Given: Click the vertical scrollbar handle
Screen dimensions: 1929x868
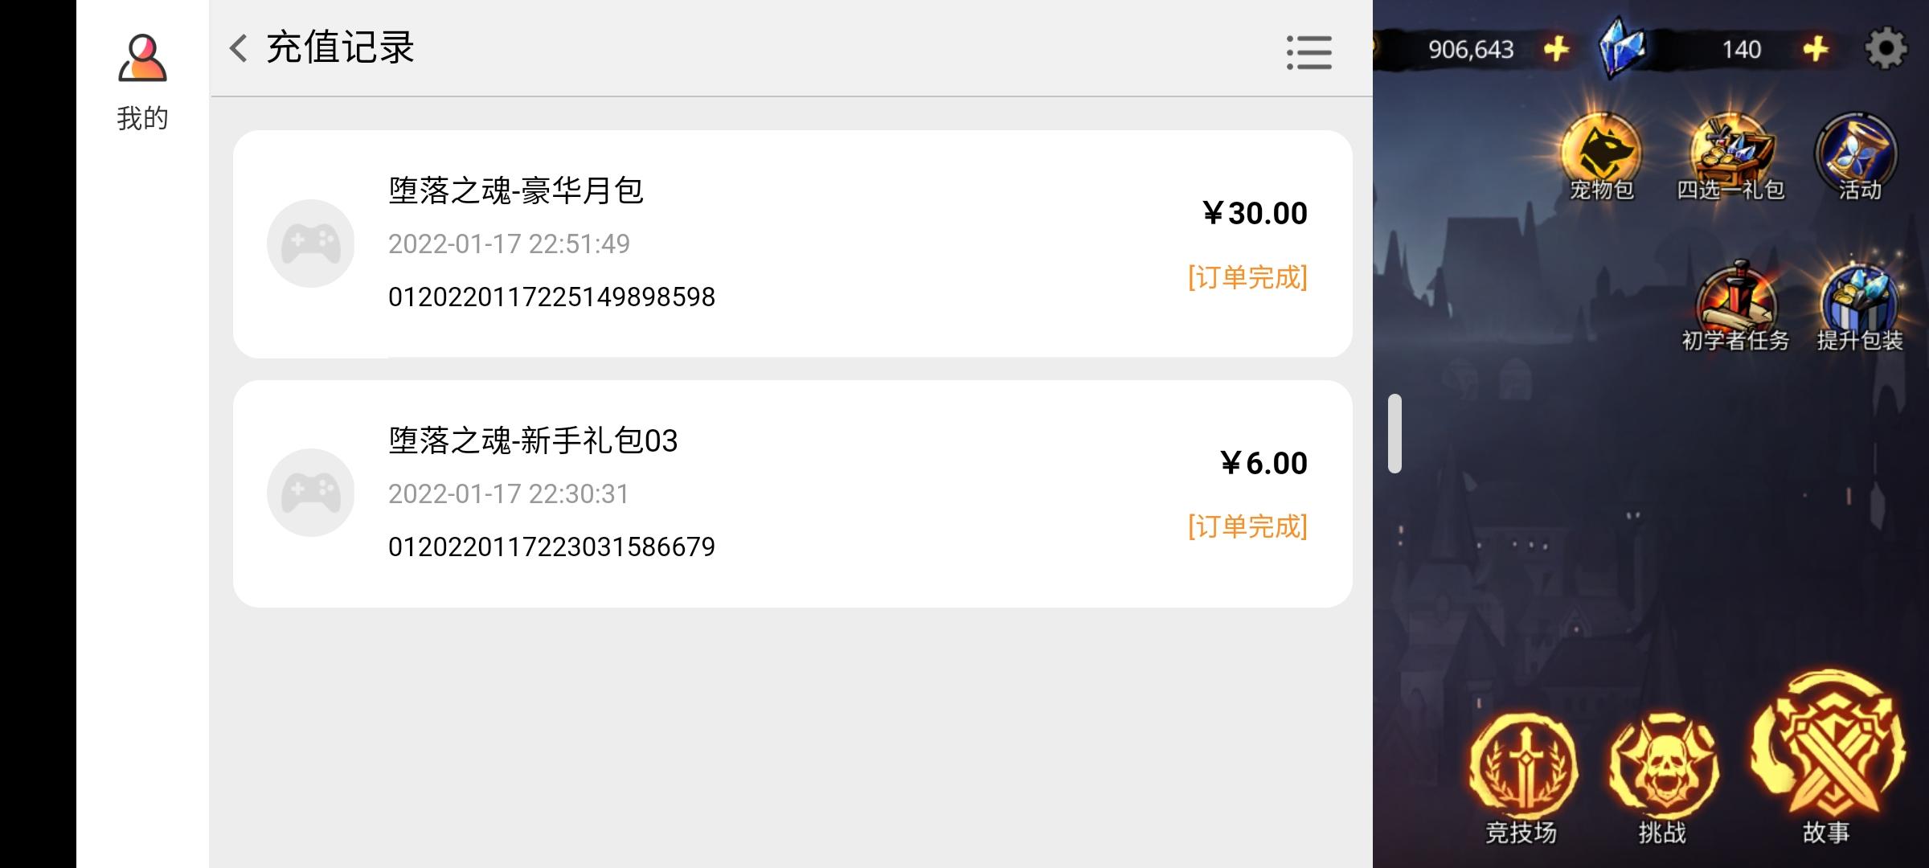Looking at the screenshot, I should (x=1395, y=433).
